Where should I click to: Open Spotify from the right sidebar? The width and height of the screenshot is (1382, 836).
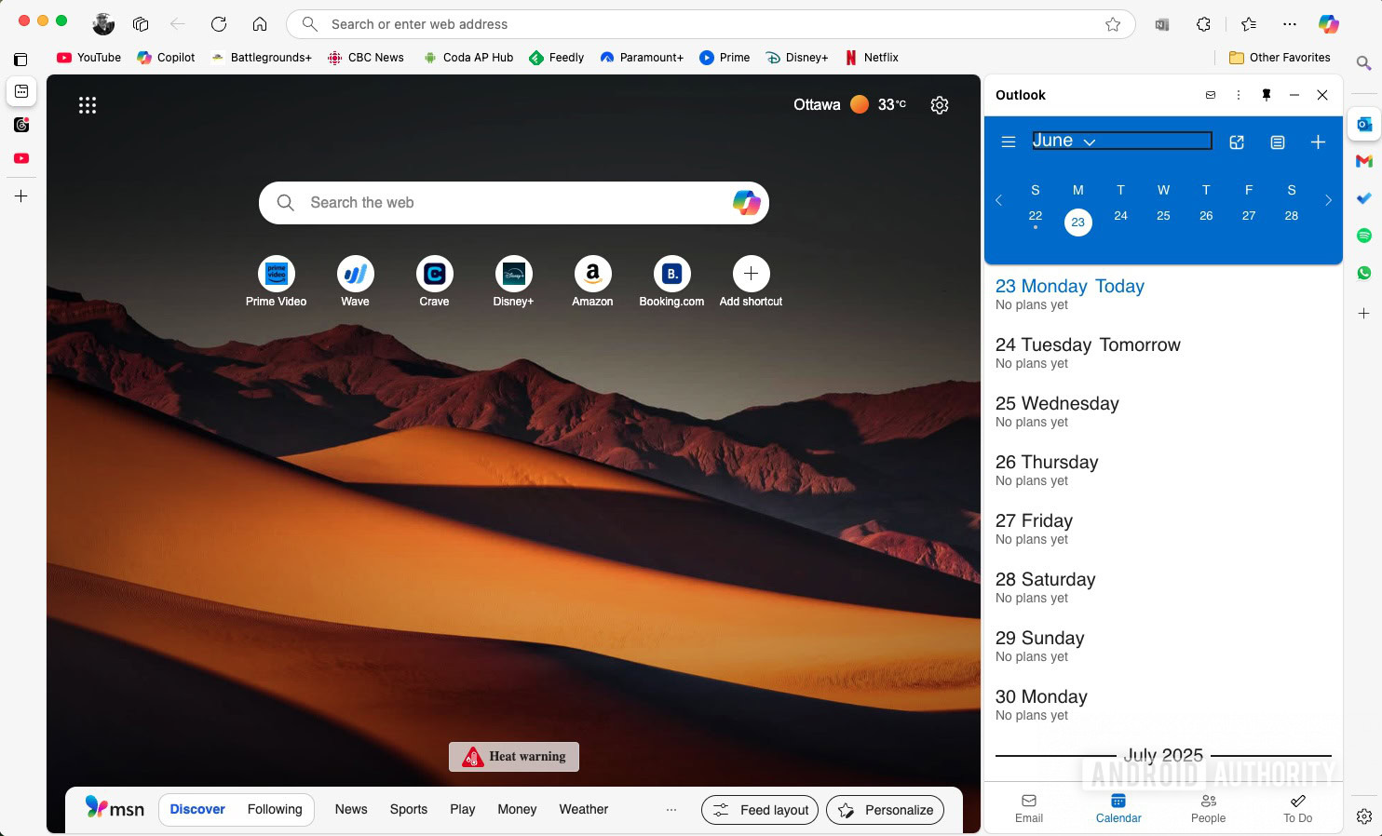[1364, 236]
